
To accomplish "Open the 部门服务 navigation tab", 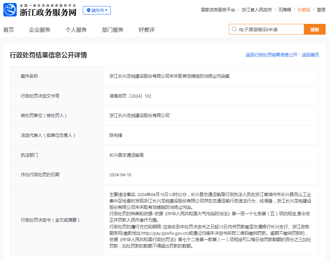I will (x=112, y=30).
